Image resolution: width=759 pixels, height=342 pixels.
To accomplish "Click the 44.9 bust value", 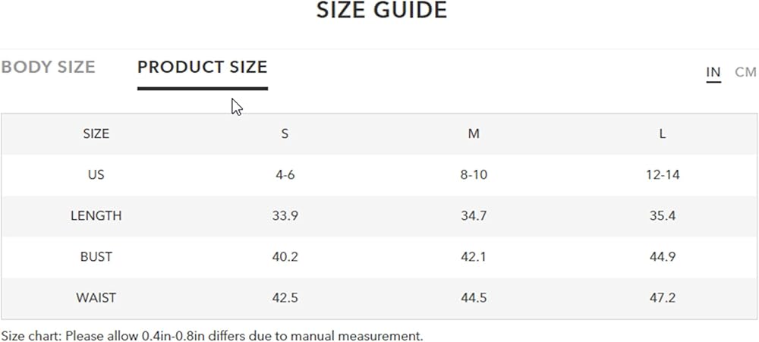I will (663, 256).
